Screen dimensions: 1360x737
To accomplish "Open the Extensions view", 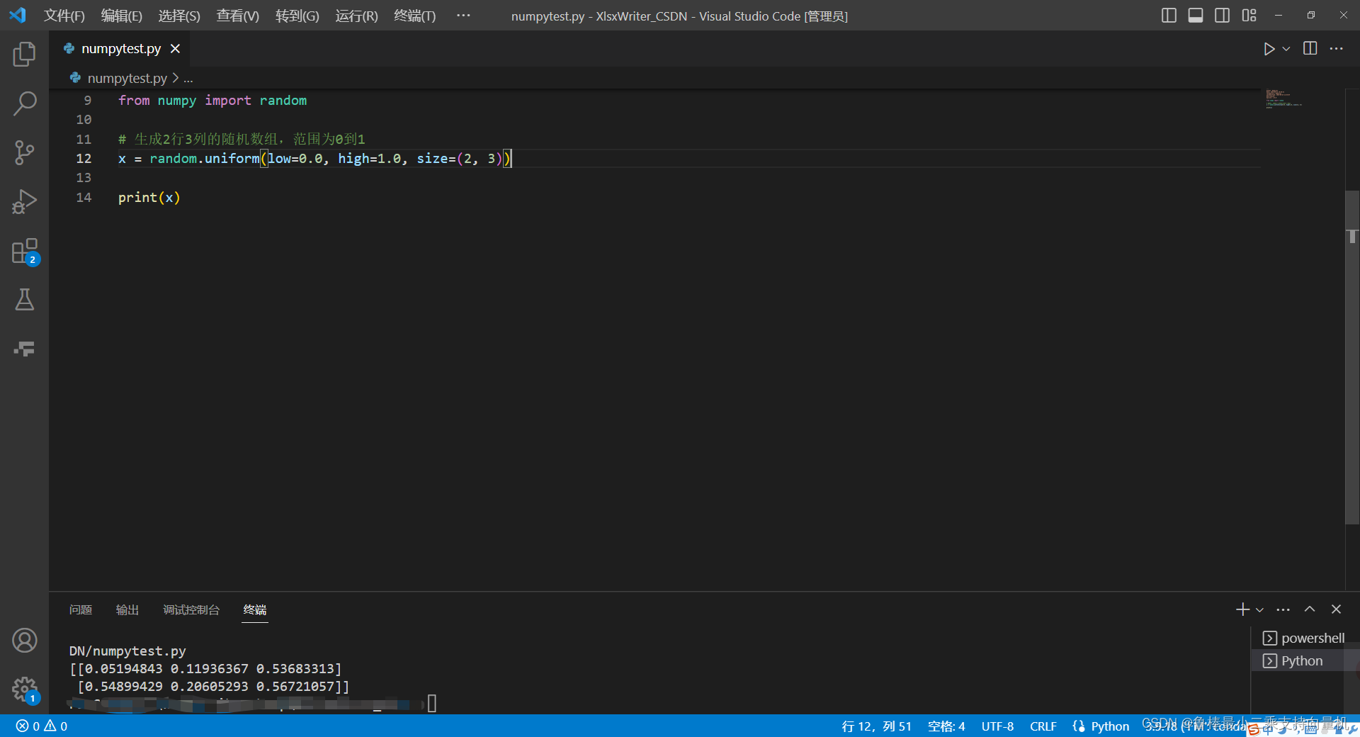I will [24, 251].
